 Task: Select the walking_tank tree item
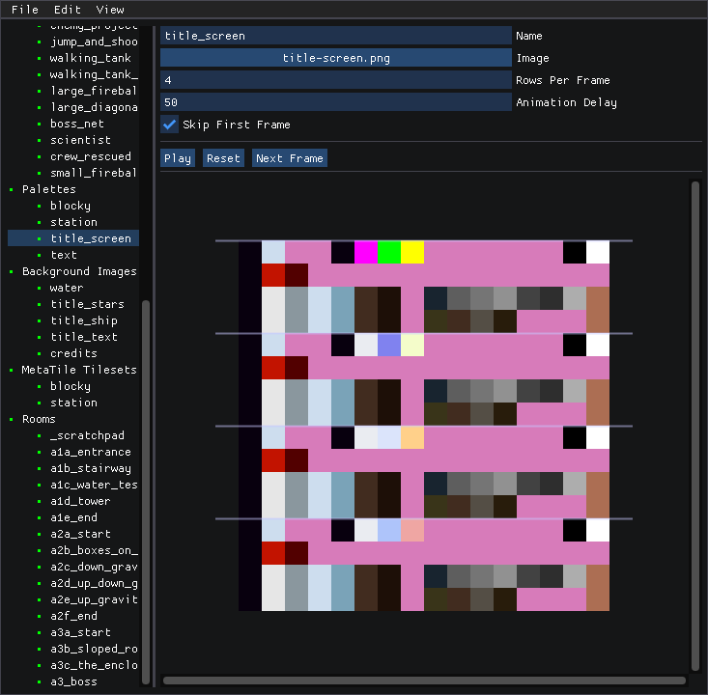(x=90, y=58)
